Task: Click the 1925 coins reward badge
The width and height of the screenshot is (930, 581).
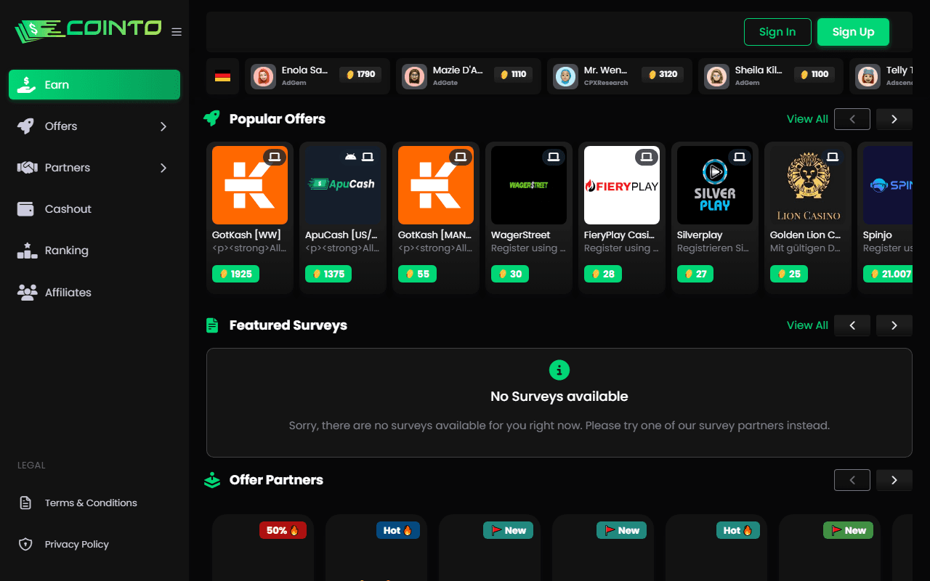Action: (235, 274)
